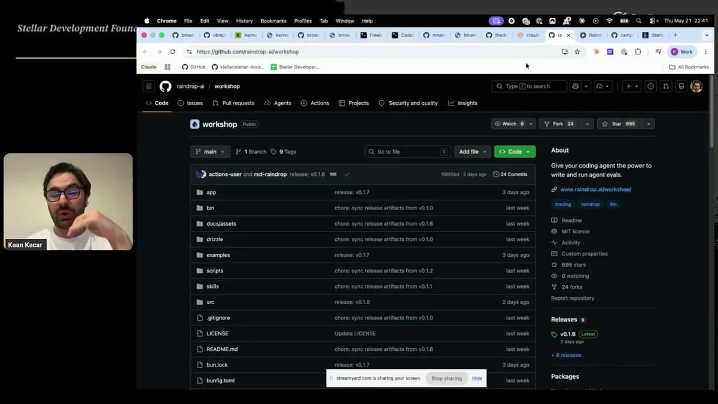Click the llm topic tag
The image size is (718, 404).
pyautogui.click(x=613, y=204)
